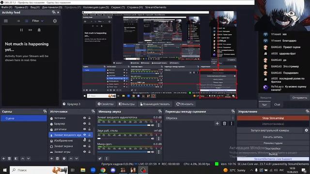310x174 pixels.
Task: Mute Микр./доп. speaker icon
Action: click(x=153, y=152)
